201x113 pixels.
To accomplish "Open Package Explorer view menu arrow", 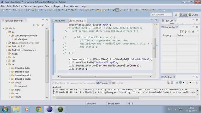I will [47, 24].
